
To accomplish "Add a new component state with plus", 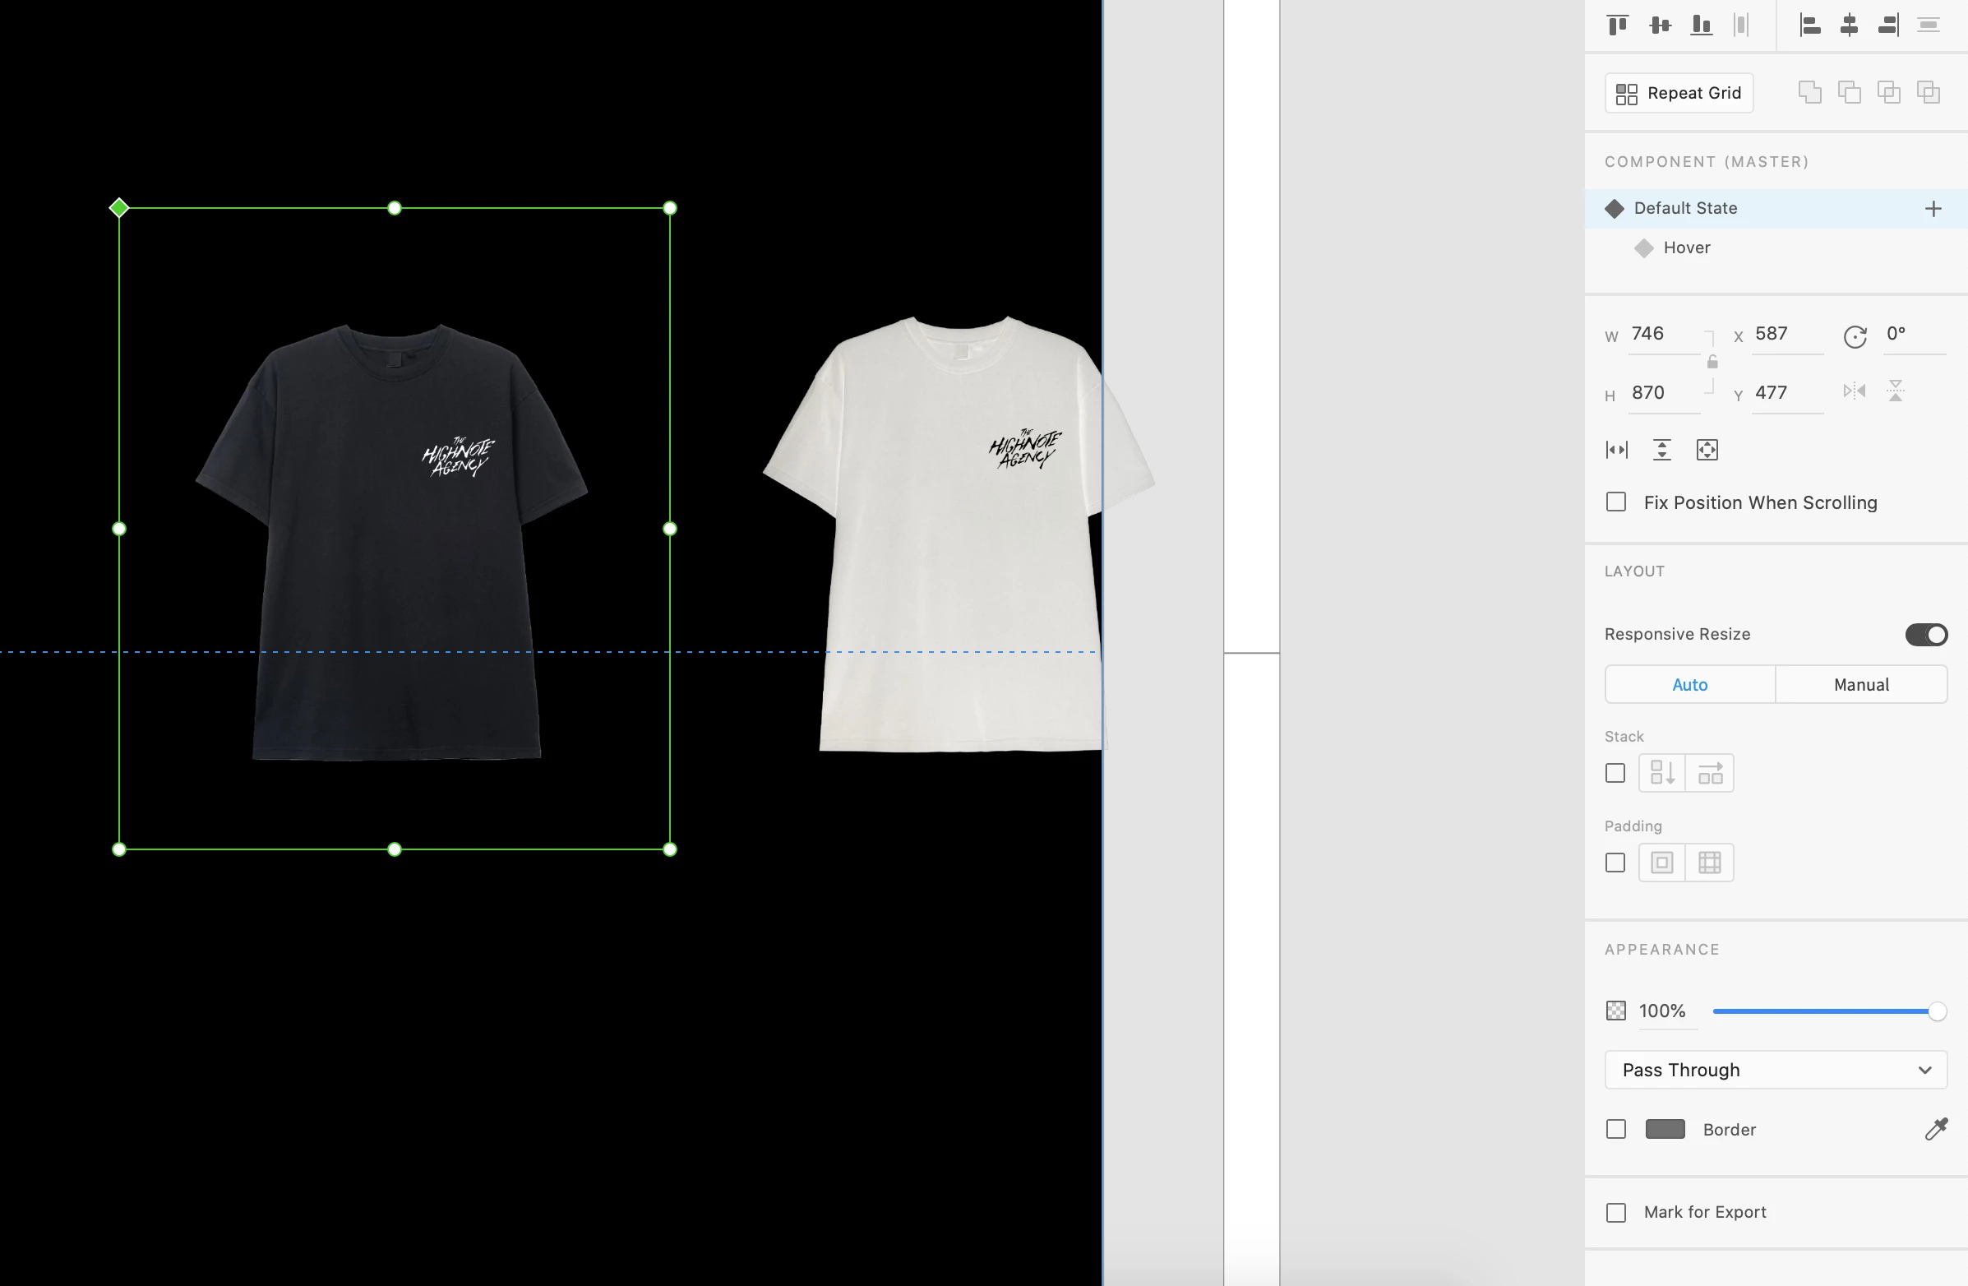I will [1933, 208].
